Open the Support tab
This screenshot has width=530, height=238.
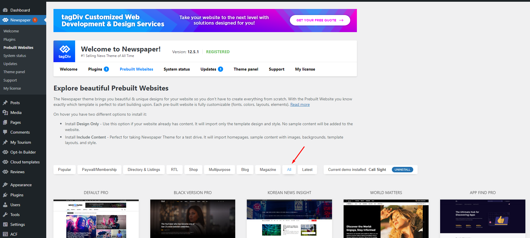point(277,69)
